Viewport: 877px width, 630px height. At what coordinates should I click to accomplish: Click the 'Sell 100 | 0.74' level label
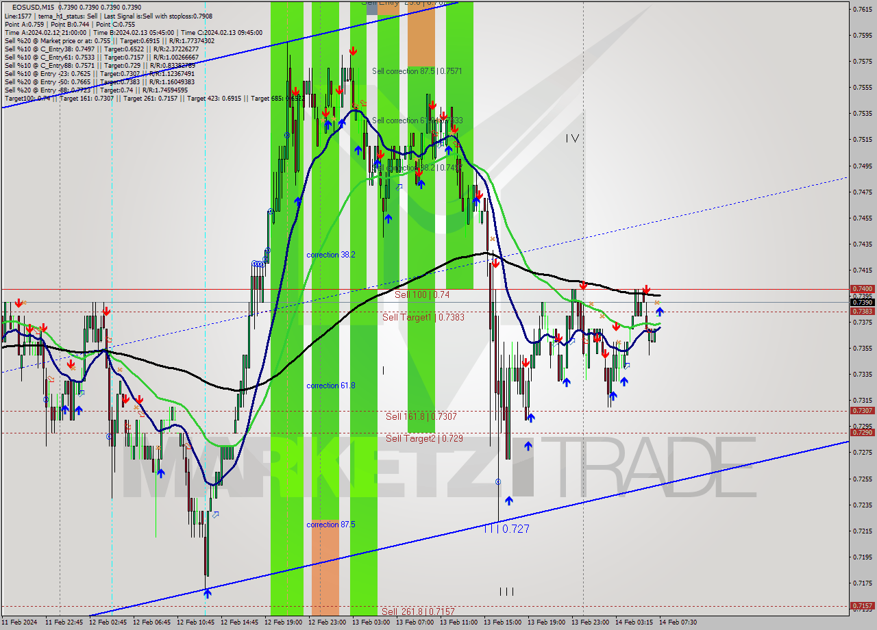coord(422,294)
